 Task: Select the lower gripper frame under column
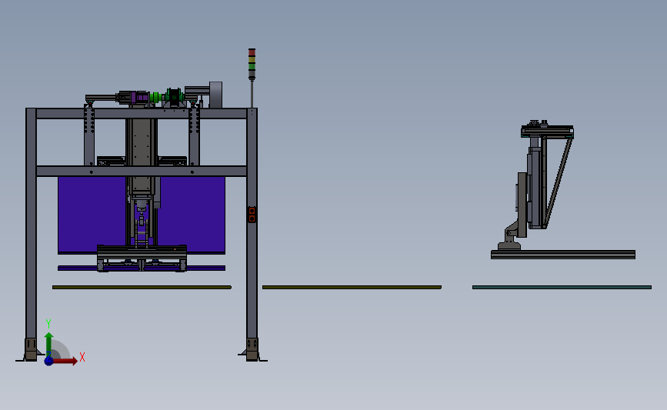coord(142,257)
